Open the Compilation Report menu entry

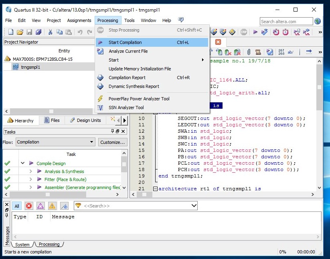pyautogui.click(x=152, y=78)
